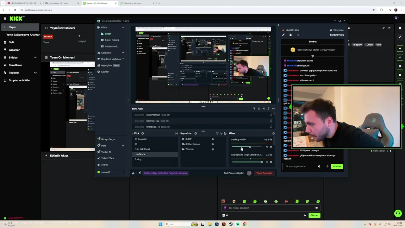Expand Stüdyo in Kick sidebar
405x228 pixels.
point(35,58)
